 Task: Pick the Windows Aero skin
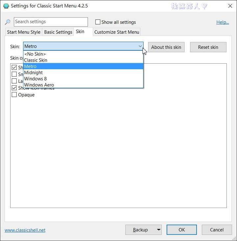(x=83, y=85)
